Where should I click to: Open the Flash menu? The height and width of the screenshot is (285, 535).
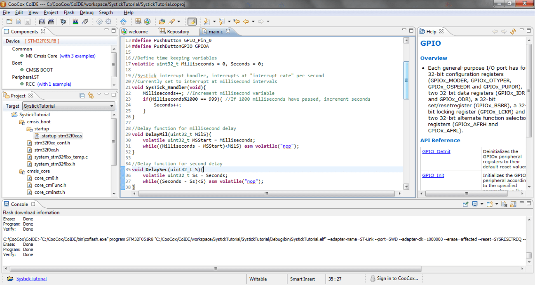pos(69,12)
